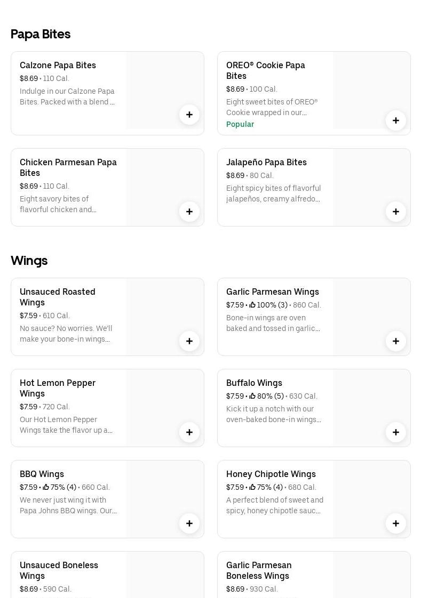This screenshot has height=598, width=429.
Task: Open the Calzone Papa Bites item title
Action: [58, 65]
